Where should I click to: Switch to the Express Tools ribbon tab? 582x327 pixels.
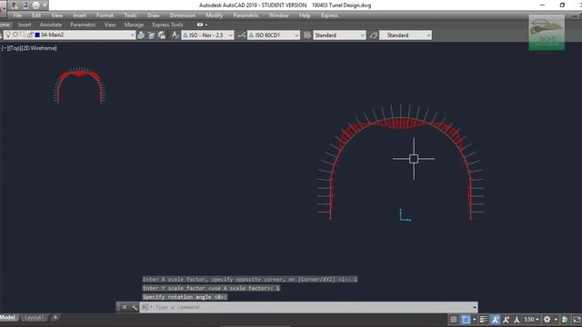point(167,25)
